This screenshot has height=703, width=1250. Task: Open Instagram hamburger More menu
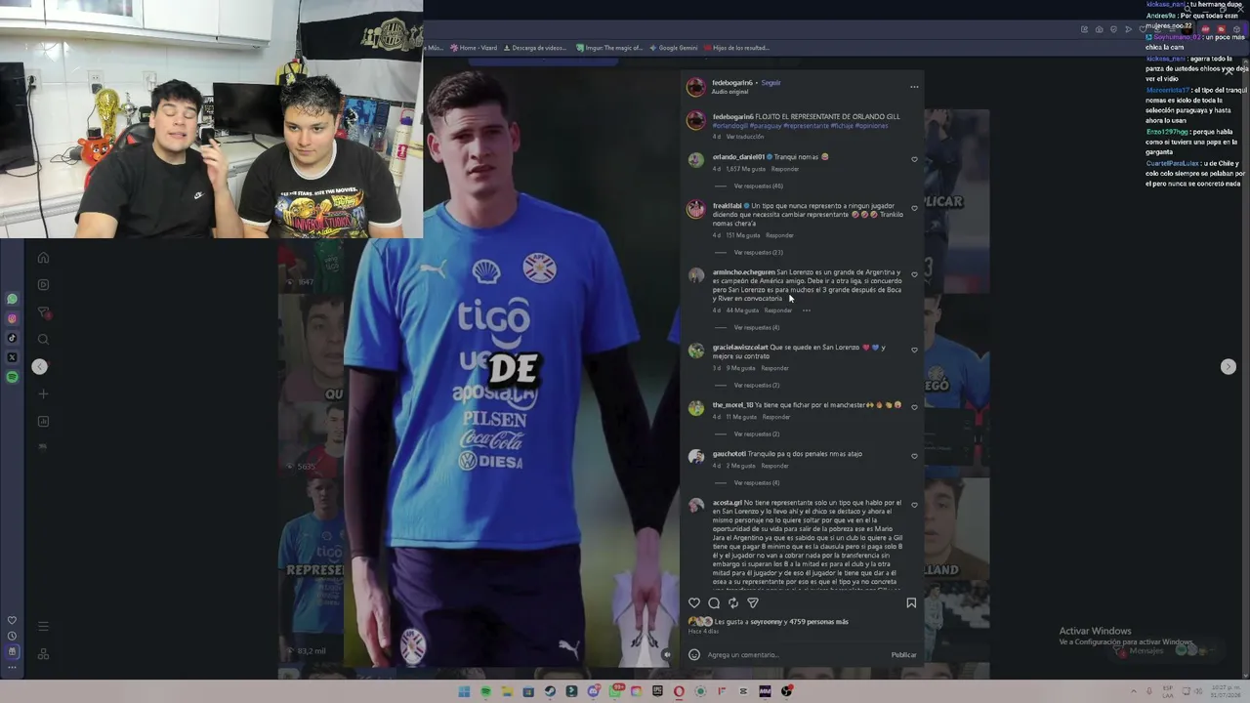point(43,626)
